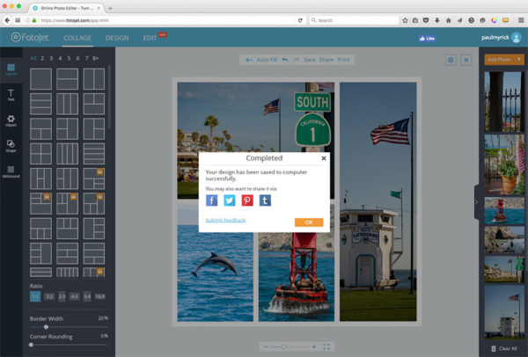Open the Background panel
This screenshot has width=528, height=357.
coord(11,171)
